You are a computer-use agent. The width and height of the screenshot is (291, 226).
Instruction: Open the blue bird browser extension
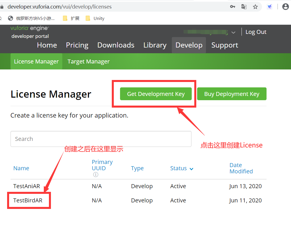(x=269, y=7)
